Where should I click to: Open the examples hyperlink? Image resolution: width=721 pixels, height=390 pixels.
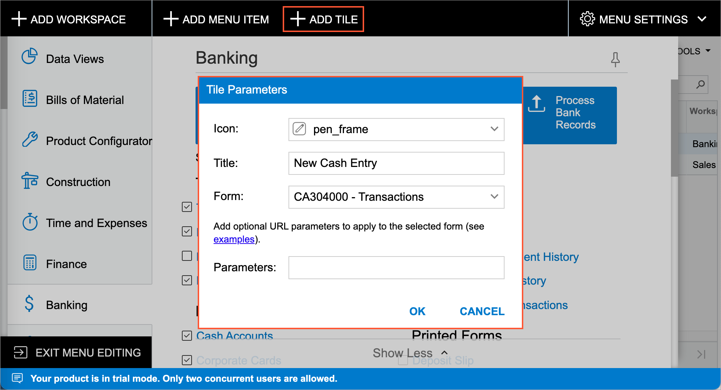coord(234,239)
